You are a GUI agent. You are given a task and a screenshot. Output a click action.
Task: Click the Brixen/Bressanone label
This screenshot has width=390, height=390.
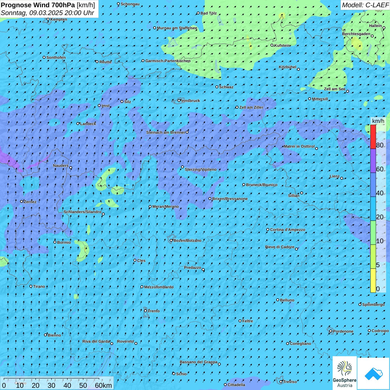coord(230,199)
